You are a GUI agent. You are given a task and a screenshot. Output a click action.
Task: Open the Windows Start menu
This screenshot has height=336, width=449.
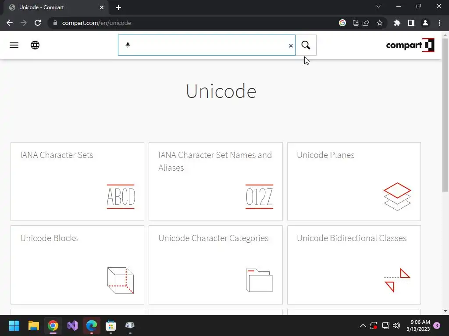(14, 325)
